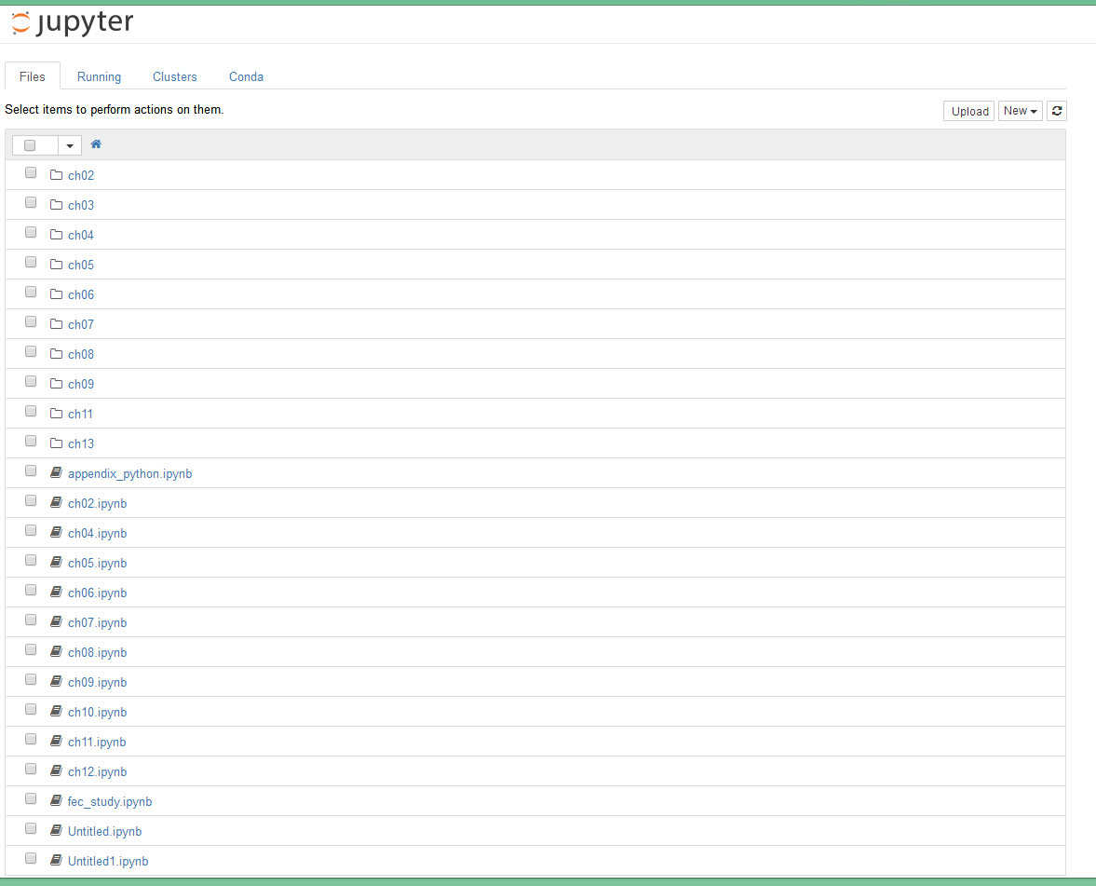The width and height of the screenshot is (1096, 886).
Task: Click the refresh notebook list icon
Action: coord(1056,111)
